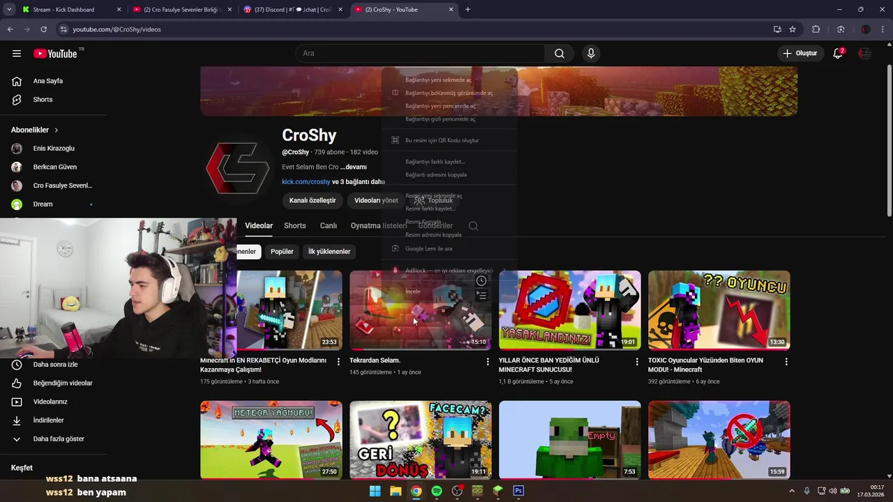The image size is (893, 502).
Task: Open OBS Studio from the taskbar
Action: (457, 491)
